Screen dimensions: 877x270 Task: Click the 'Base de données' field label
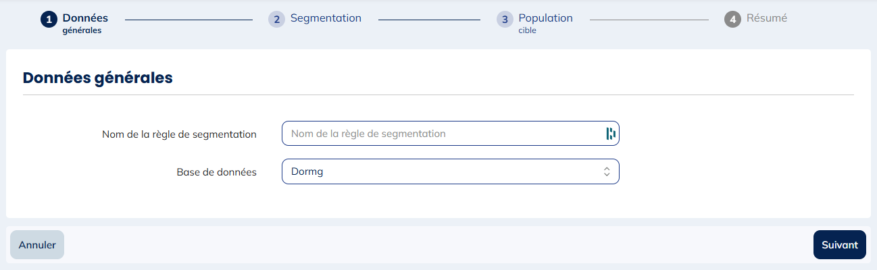tap(217, 172)
